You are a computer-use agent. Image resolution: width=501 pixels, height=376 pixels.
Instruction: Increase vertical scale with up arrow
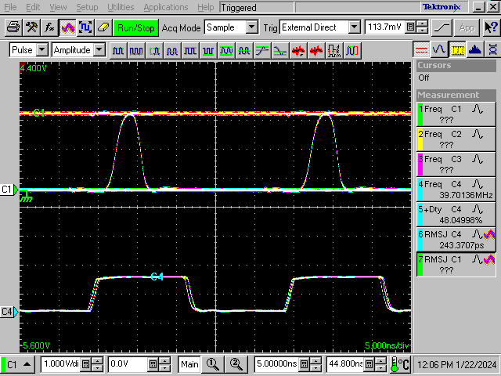[x=97, y=361]
